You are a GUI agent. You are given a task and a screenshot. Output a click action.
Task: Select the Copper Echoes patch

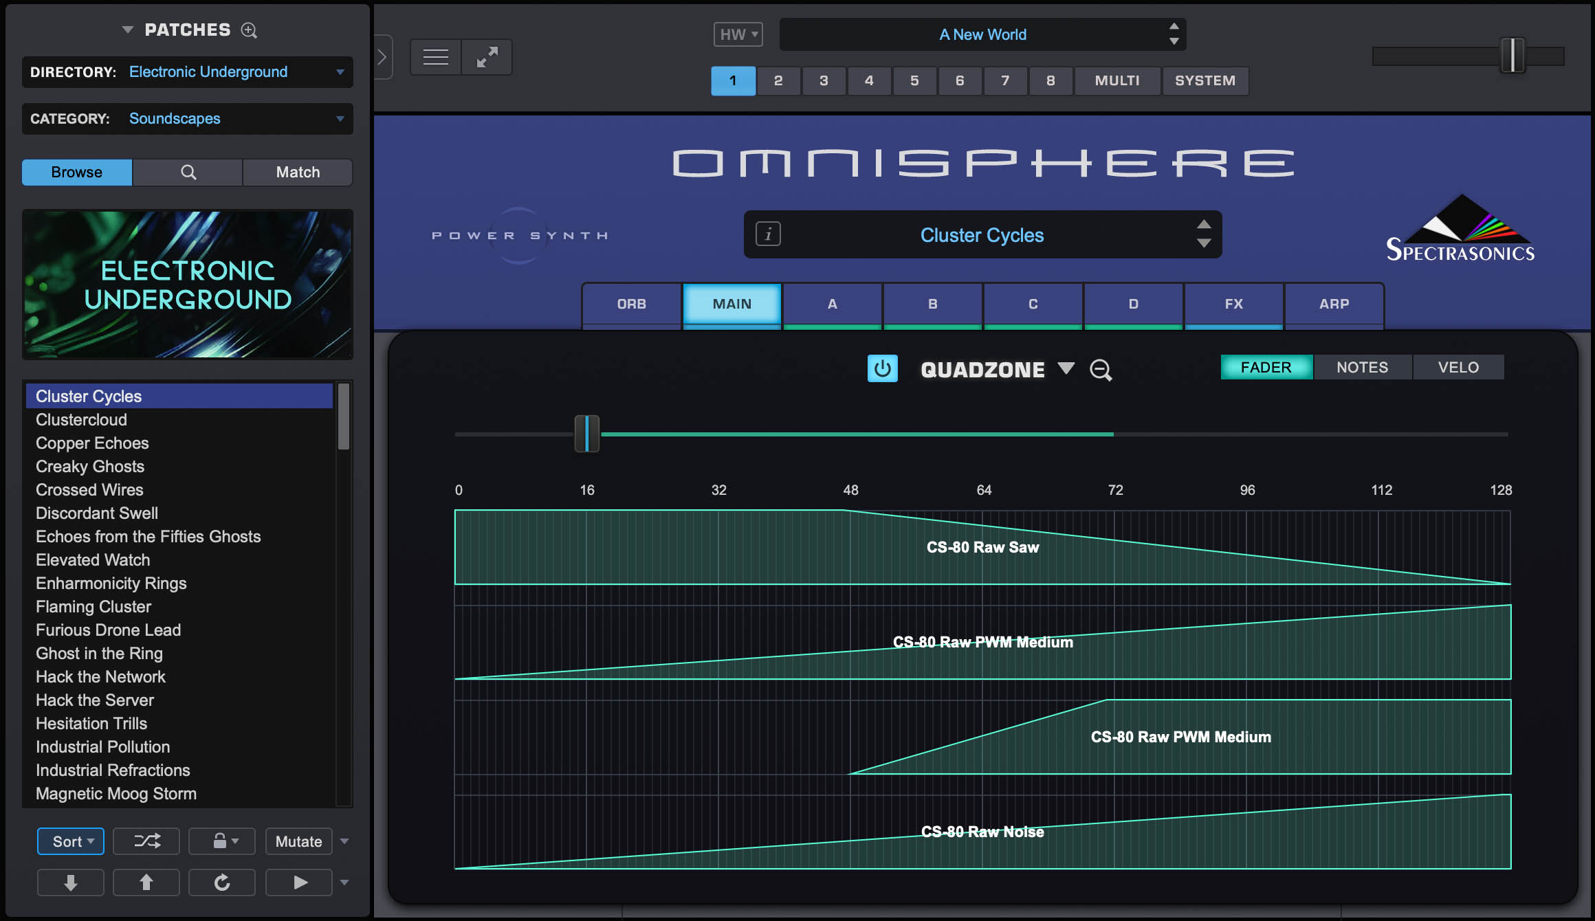coord(91,443)
